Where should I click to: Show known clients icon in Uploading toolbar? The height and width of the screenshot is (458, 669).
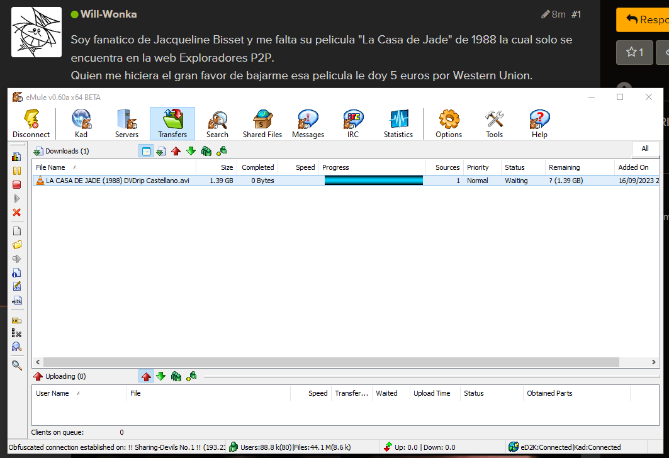[x=191, y=376]
